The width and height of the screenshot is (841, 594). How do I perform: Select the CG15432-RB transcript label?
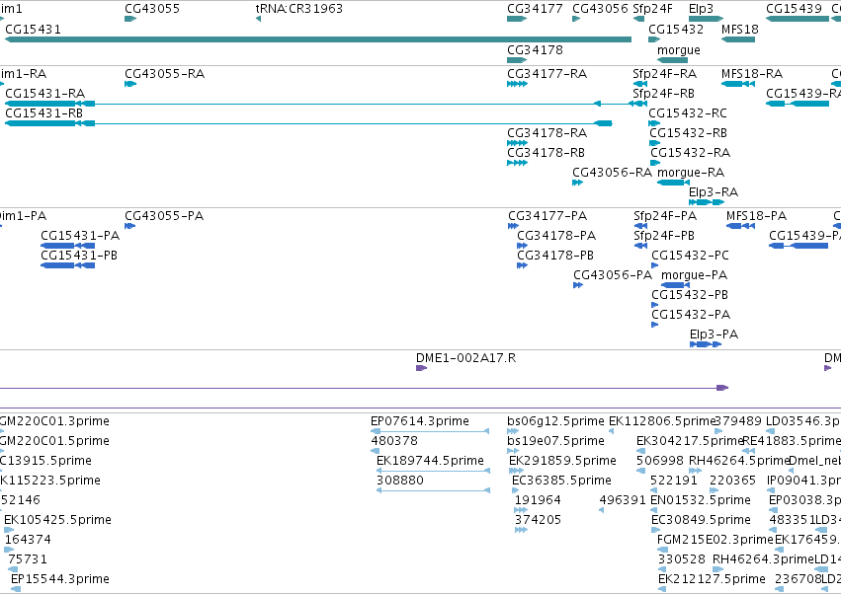pos(688,133)
